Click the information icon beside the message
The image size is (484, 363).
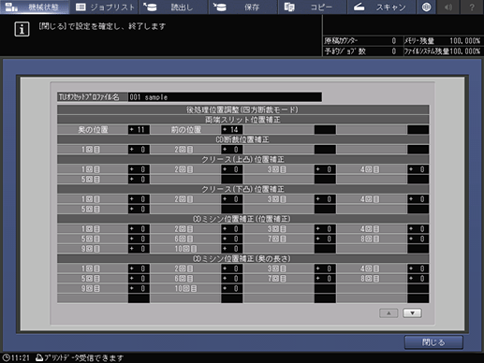click(22, 29)
